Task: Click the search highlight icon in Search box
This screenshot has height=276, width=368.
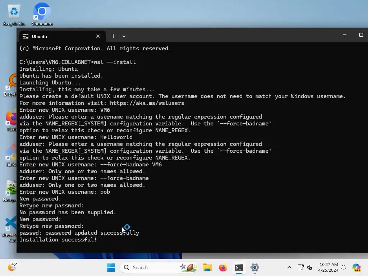Action: 188,267
